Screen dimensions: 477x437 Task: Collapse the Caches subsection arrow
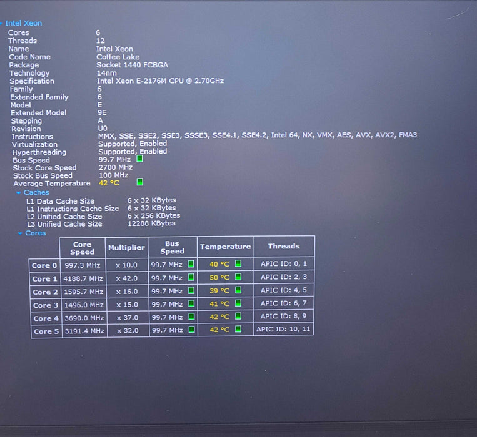(x=19, y=192)
